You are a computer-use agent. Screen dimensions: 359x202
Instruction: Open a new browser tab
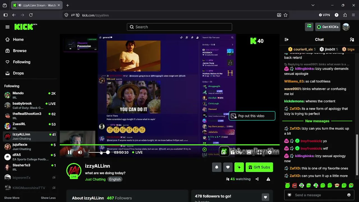click(x=68, y=5)
